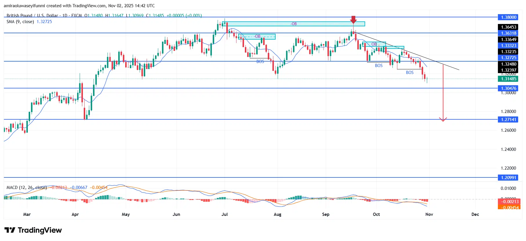
Task: Select the red MACD value label -0.00213
Action: coord(509,202)
